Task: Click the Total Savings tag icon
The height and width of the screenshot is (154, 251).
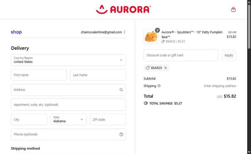Action: 146,103
